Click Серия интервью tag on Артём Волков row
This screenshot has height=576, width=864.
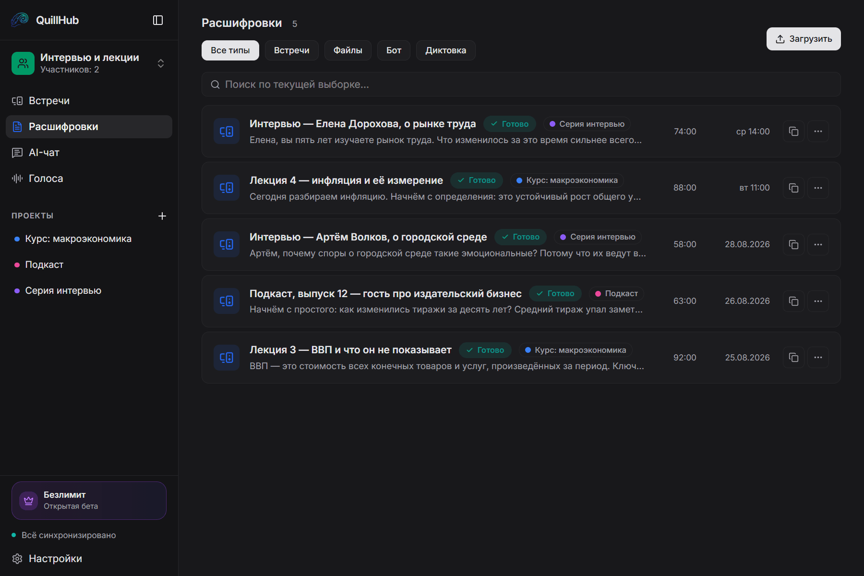click(x=598, y=237)
